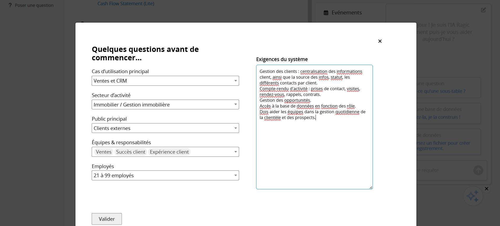This screenshot has height=226, width=500.
Task: Open the Employés dropdown arrow
Action: [235, 175]
